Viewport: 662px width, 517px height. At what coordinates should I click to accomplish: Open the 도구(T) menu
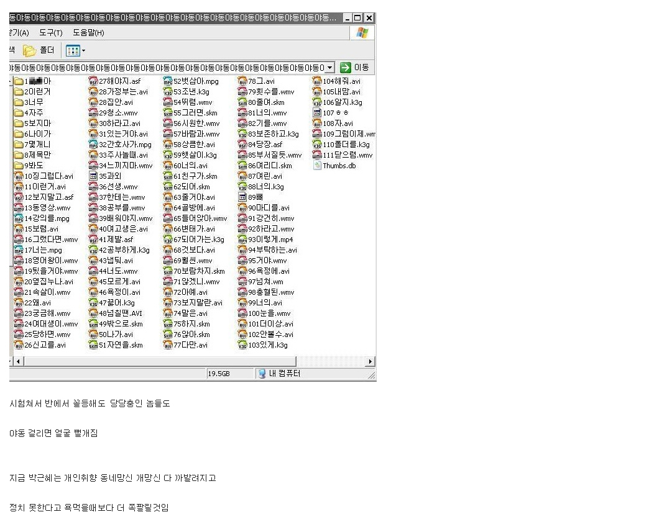(50, 33)
